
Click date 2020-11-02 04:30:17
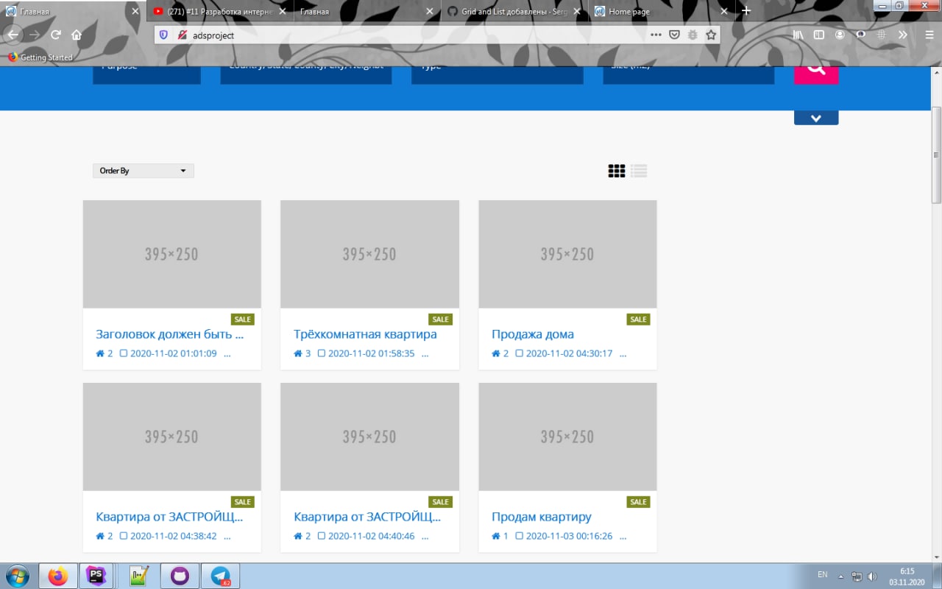[x=569, y=353]
